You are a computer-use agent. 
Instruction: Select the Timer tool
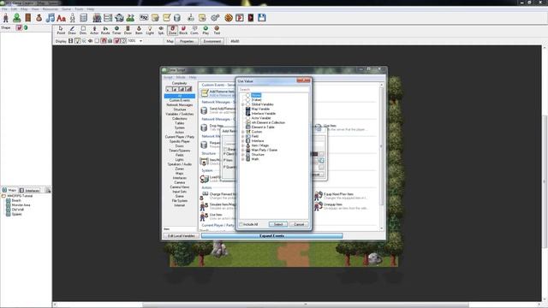(x=116, y=30)
